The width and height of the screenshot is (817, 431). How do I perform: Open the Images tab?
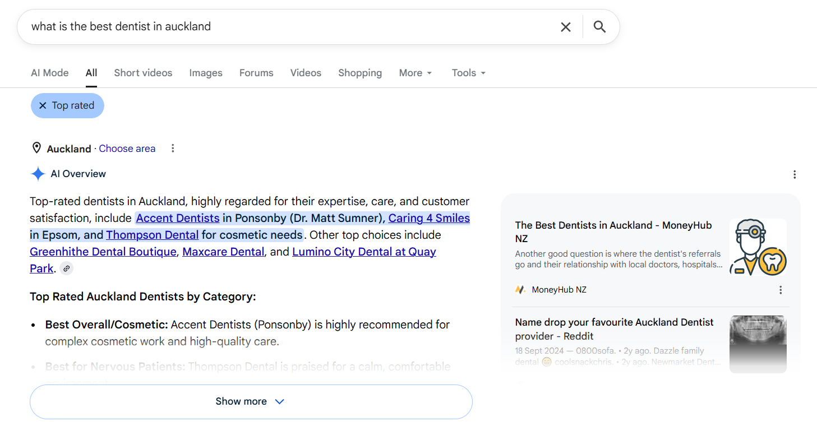tap(206, 73)
